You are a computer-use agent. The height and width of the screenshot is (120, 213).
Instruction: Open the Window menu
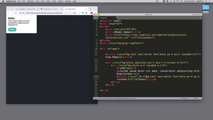(x=68, y=1)
